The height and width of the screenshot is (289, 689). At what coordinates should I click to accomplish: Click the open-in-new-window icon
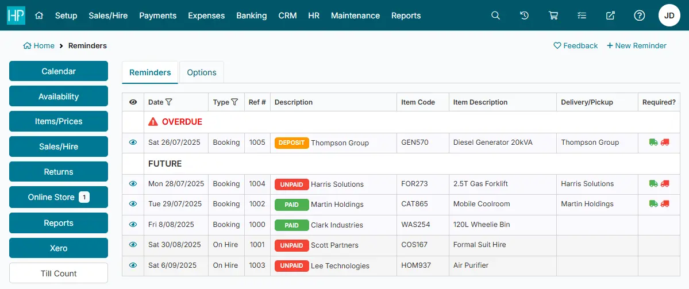pos(610,16)
